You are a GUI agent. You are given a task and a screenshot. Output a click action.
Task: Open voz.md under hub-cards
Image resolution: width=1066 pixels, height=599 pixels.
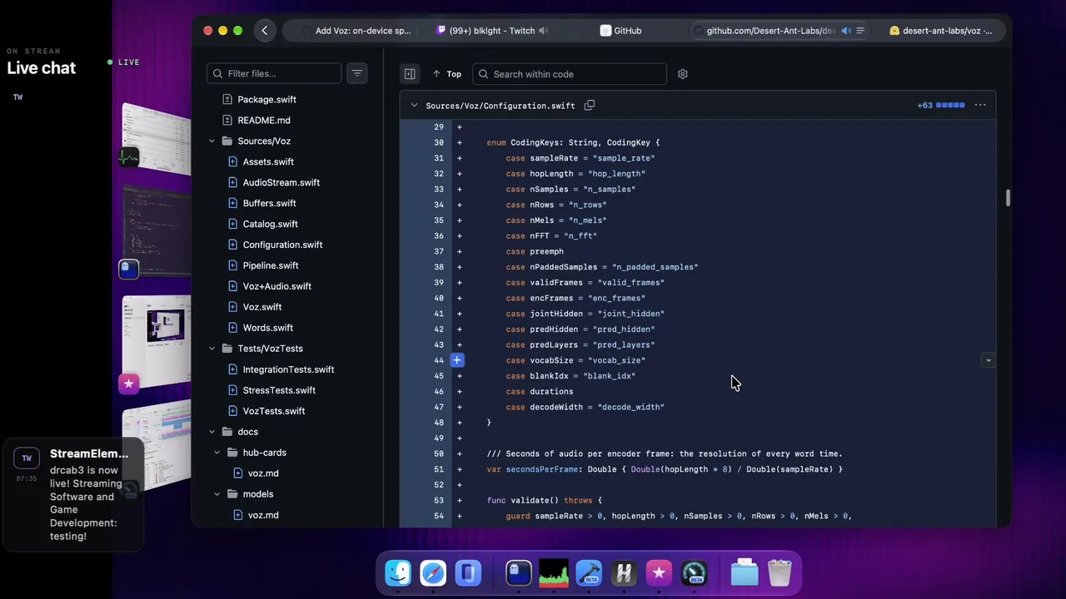263,473
